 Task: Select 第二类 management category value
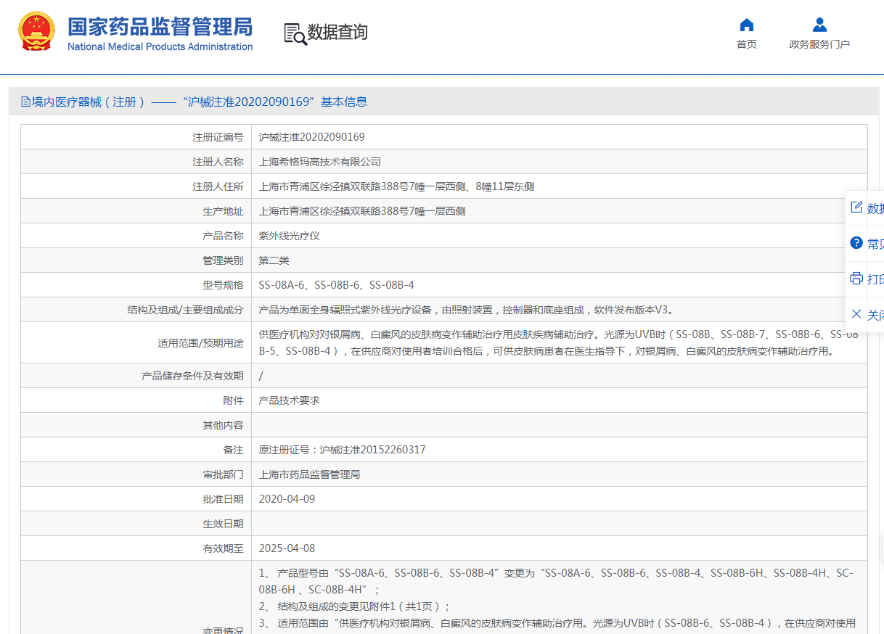click(x=274, y=260)
